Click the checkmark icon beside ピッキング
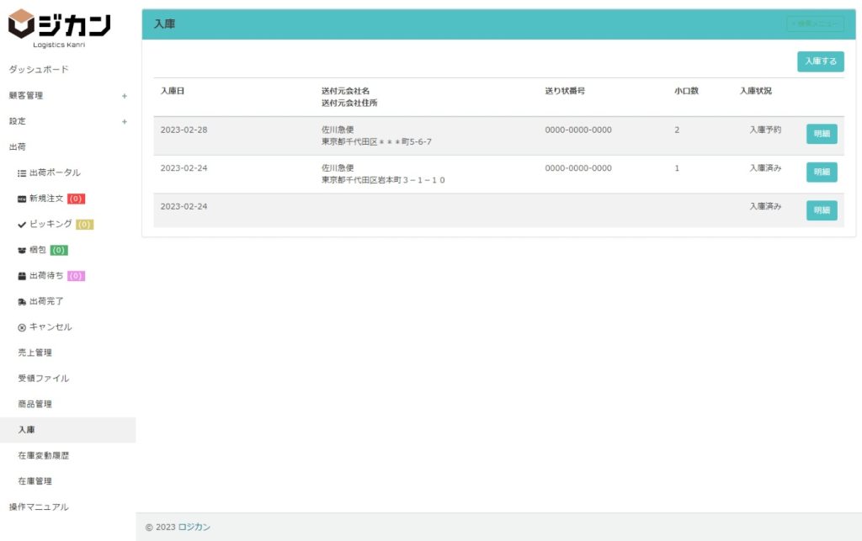This screenshot has height=541, width=862. (22, 225)
